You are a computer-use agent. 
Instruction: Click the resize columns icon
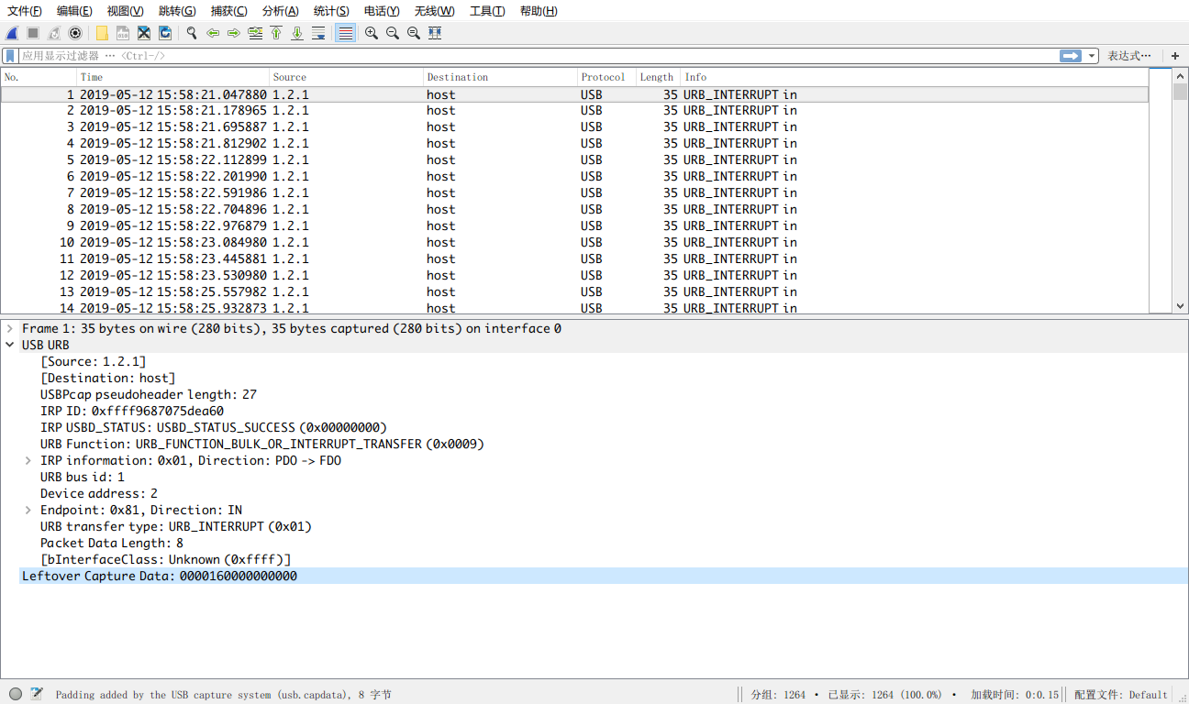pos(435,33)
